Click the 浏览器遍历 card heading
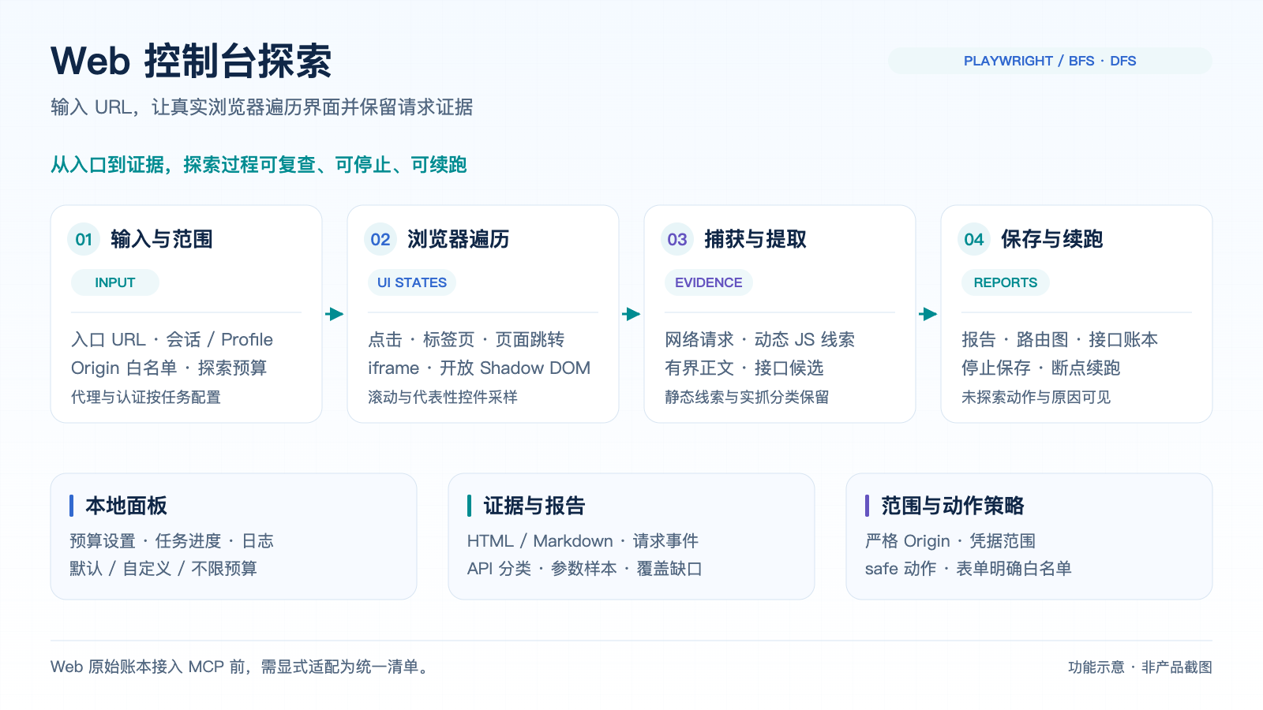Viewport: 1263px width, 710px height. pyautogui.click(x=459, y=239)
